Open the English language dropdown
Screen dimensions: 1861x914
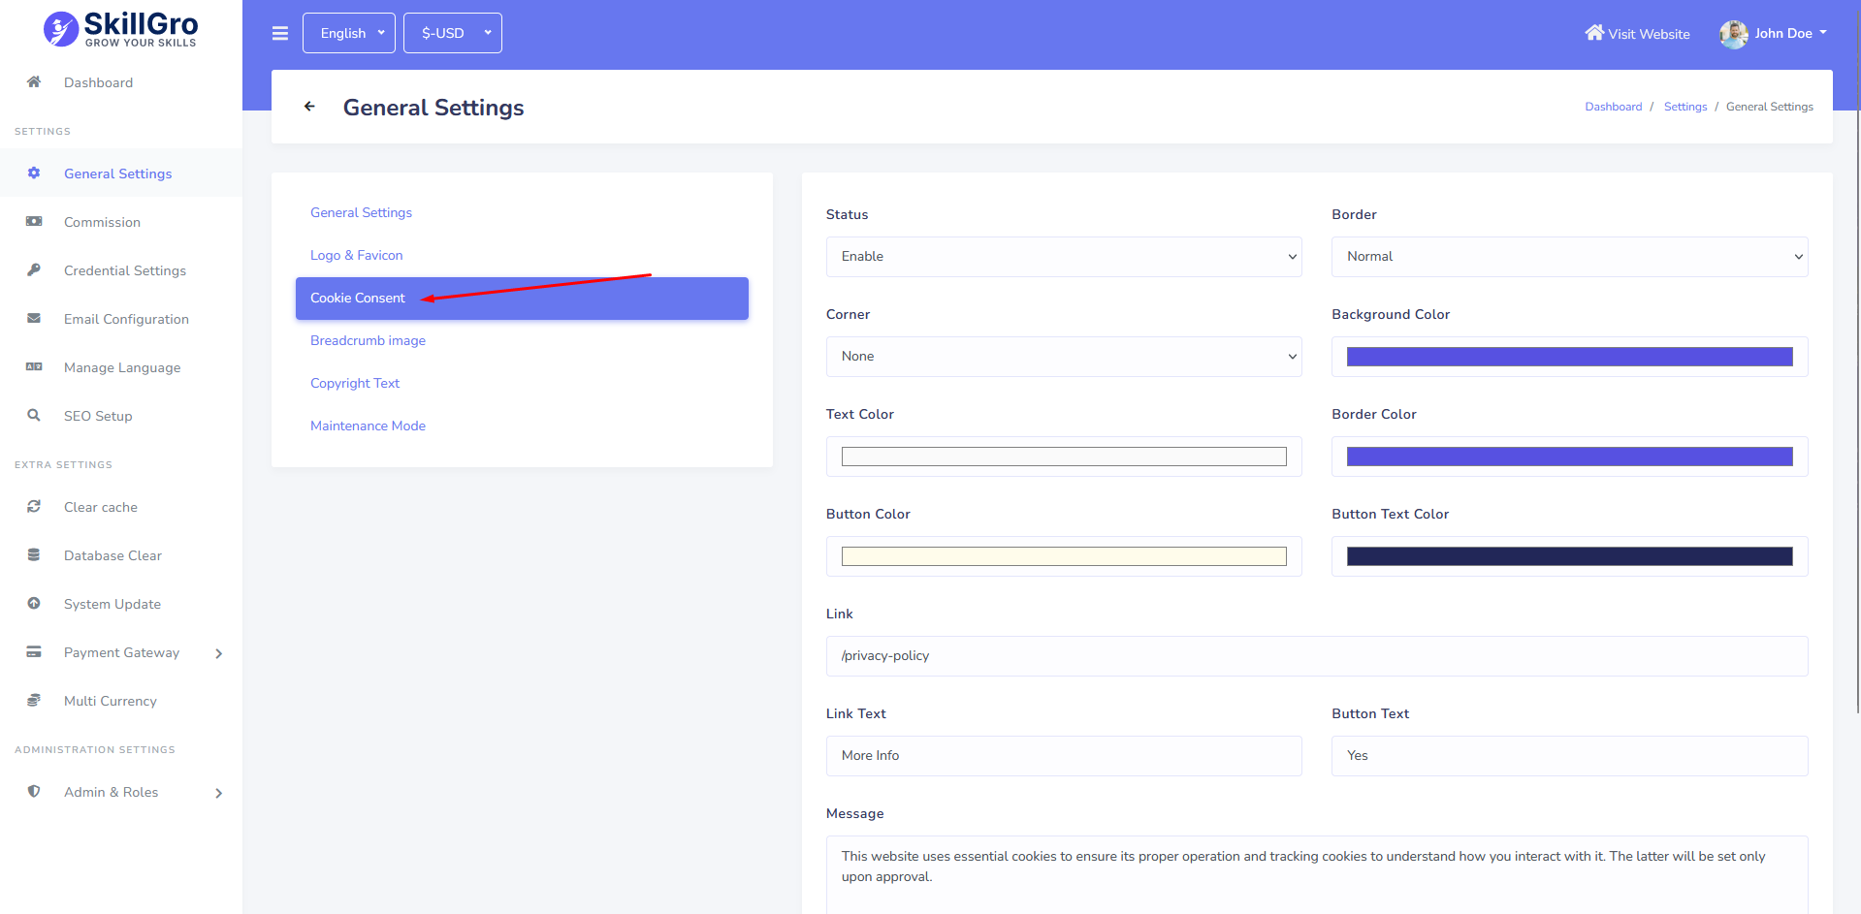(x=349, y=33)
